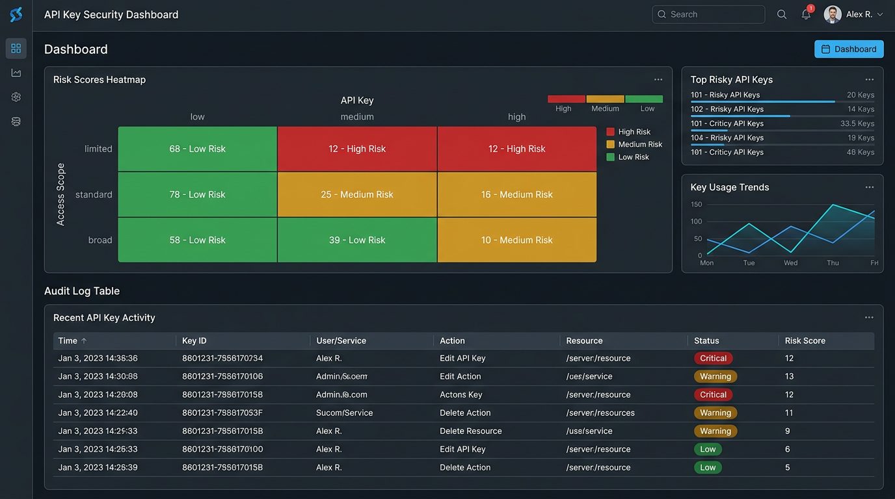This screenshot has width=895, height=499.
Task: Click the progress bar under 102 - Rrisky API Keys
Action: pyautogui.click(x=782, y=116)
